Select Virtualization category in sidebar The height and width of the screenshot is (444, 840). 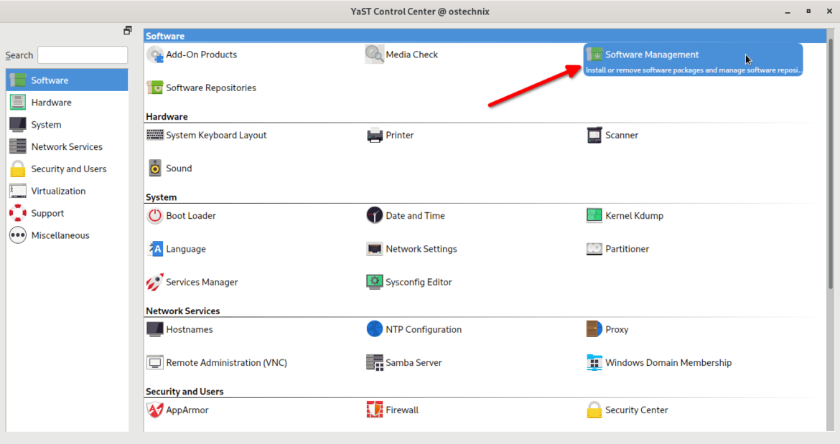pyautogui.click(x=67, y=191)
